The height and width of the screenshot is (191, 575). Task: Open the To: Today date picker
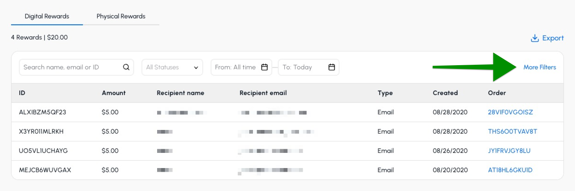[309, 67]
